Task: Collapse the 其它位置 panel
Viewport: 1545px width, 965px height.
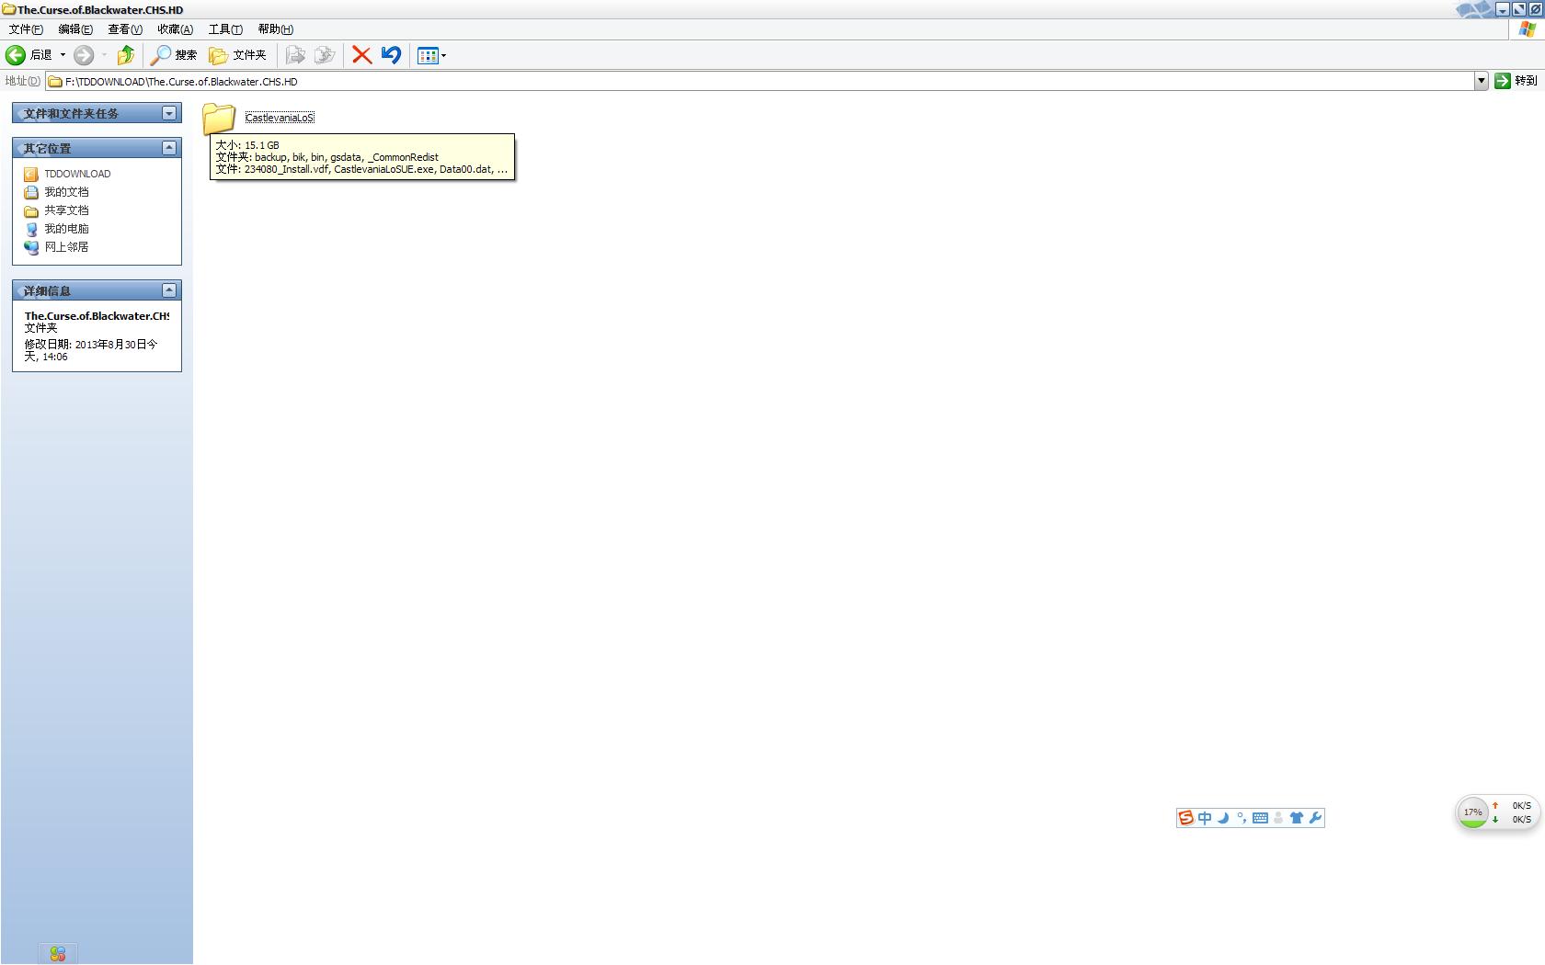Action: [169, 148]
